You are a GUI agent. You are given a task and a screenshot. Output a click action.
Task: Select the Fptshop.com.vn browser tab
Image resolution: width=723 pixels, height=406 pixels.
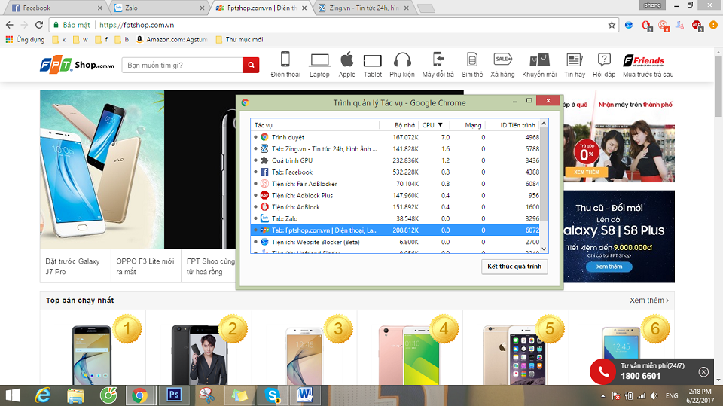coord(261,8)
